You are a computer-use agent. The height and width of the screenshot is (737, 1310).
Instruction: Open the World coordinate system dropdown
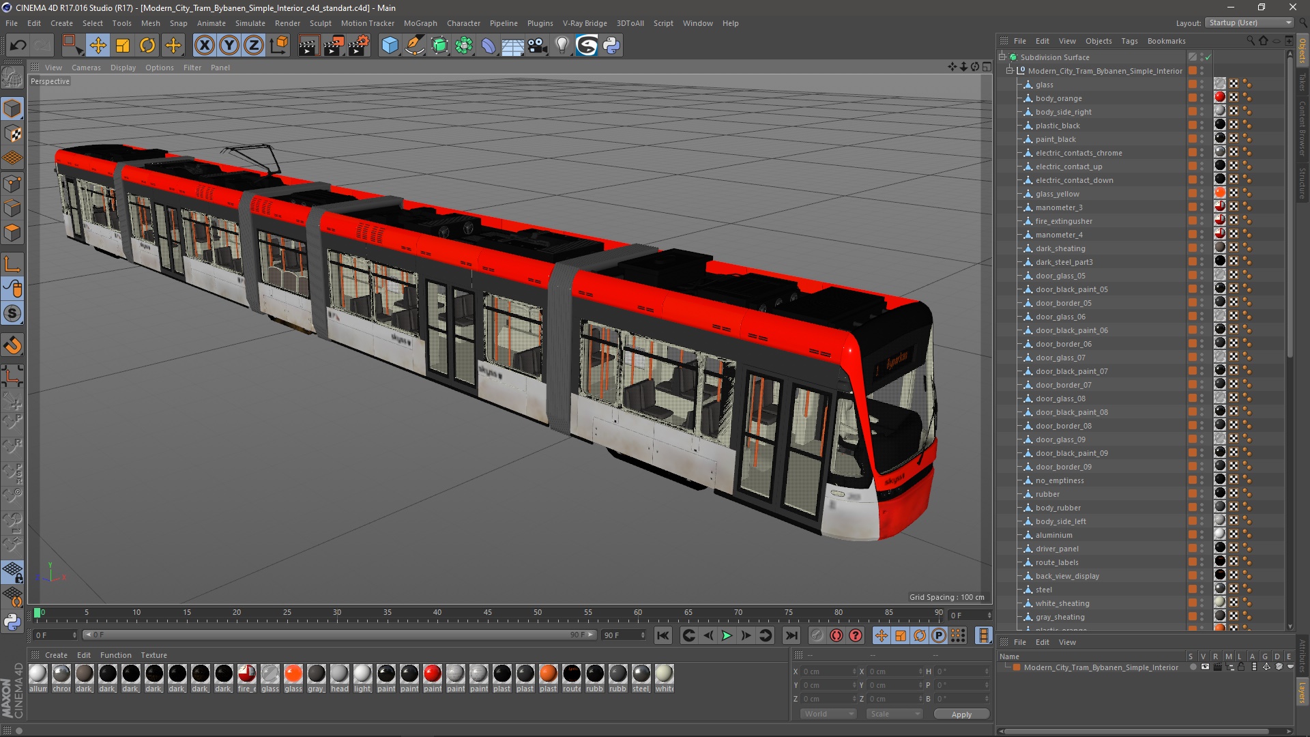828,714
